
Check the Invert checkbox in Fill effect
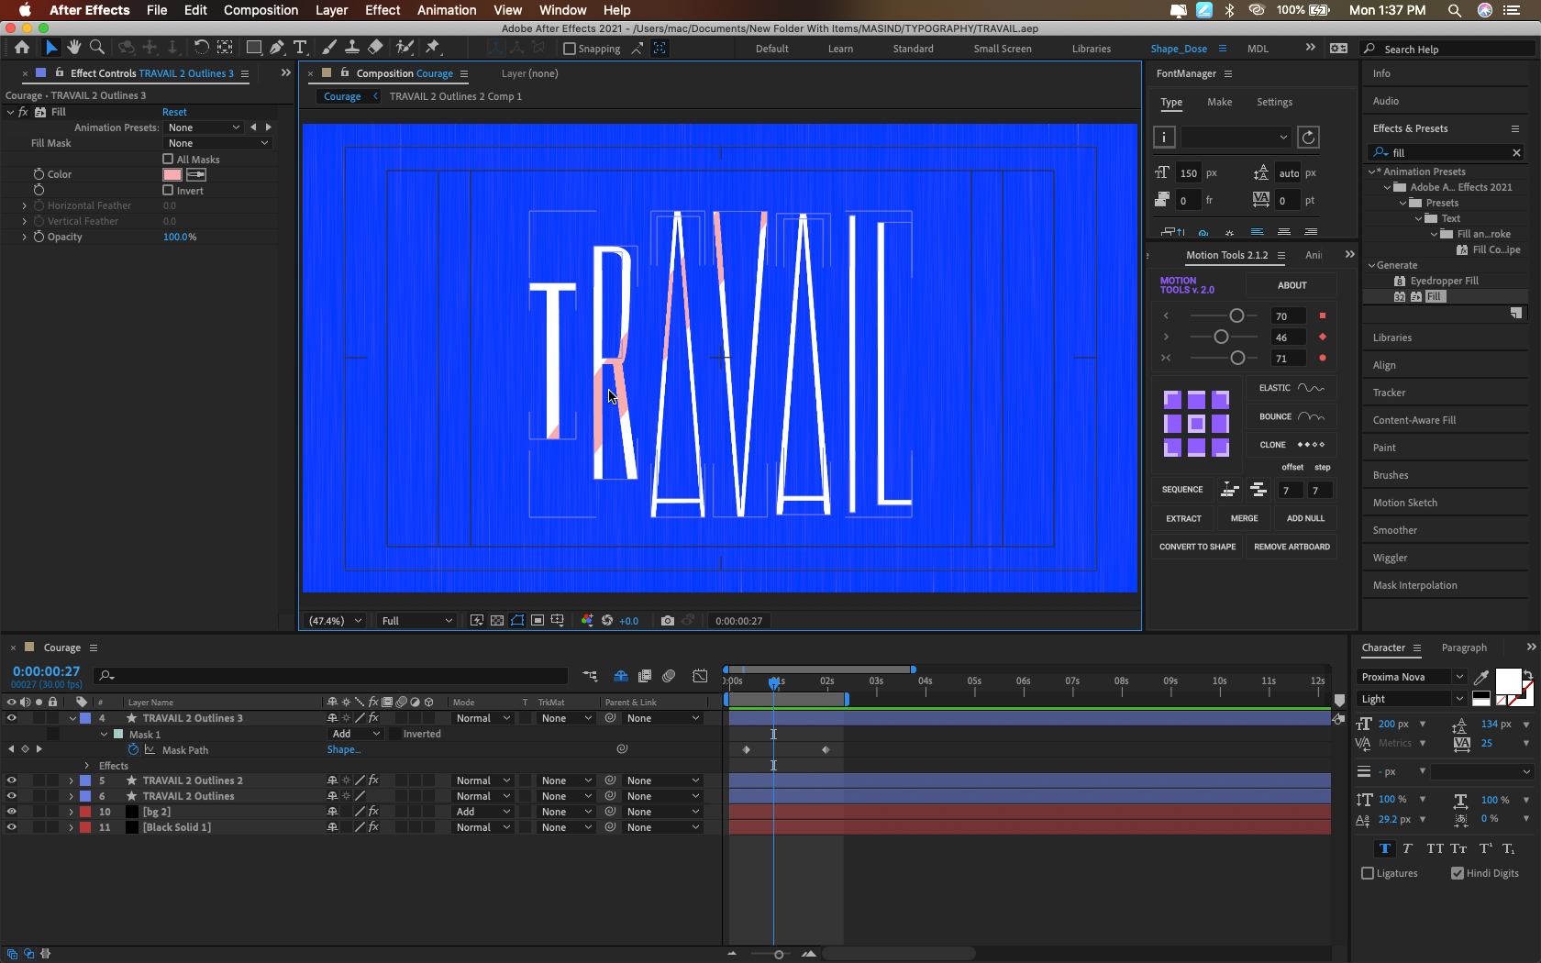click(168, 190)
